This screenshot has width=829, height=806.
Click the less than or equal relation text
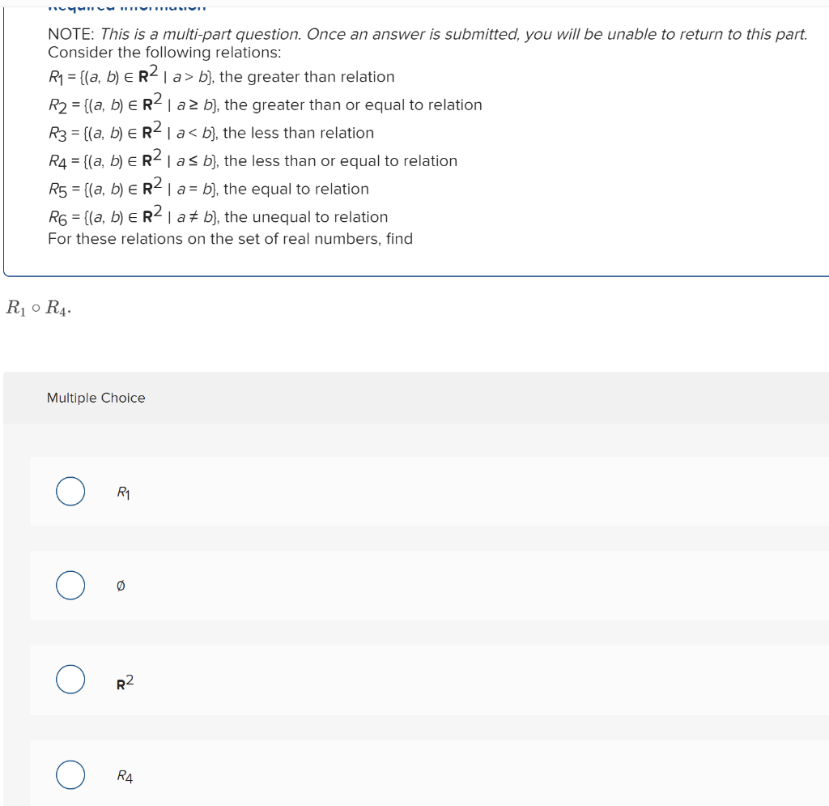click(x=253, y=160)
